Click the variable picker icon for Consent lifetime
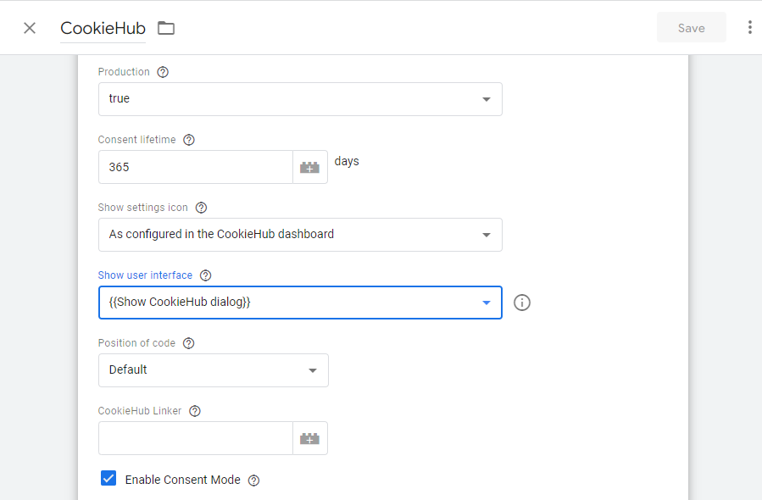 (x=309, y=166)
